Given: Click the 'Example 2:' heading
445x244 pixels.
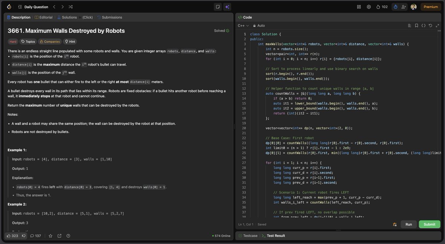Looking at the screenshot, I should click(x=17, y=204).
